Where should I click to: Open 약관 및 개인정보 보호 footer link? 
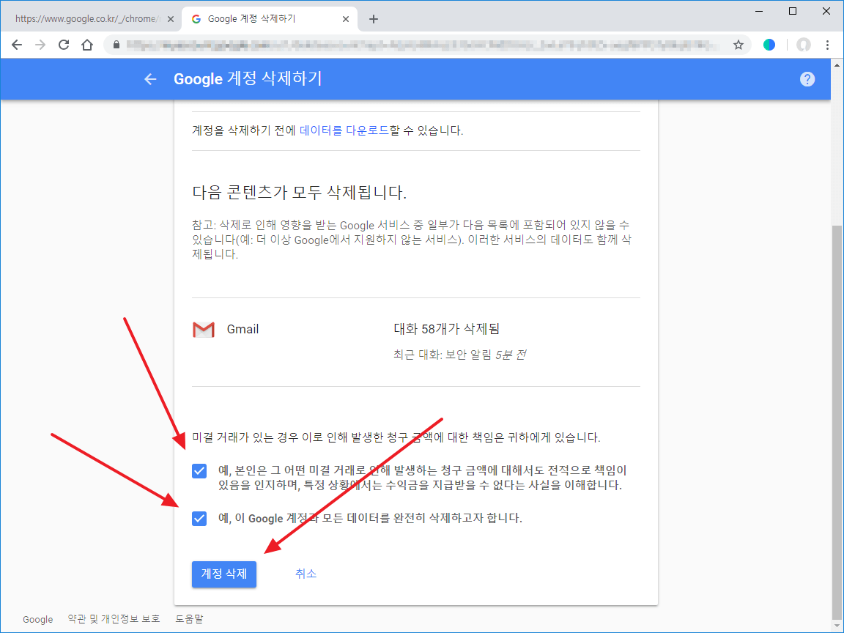tap(114, 619)
